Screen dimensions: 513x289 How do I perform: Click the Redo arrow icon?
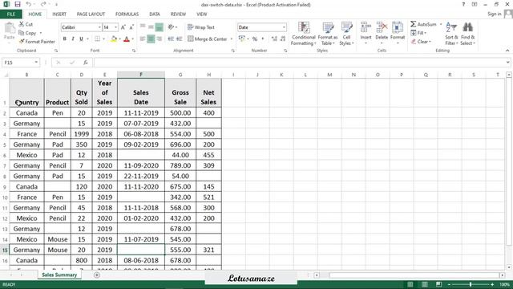tap(43, 4)
